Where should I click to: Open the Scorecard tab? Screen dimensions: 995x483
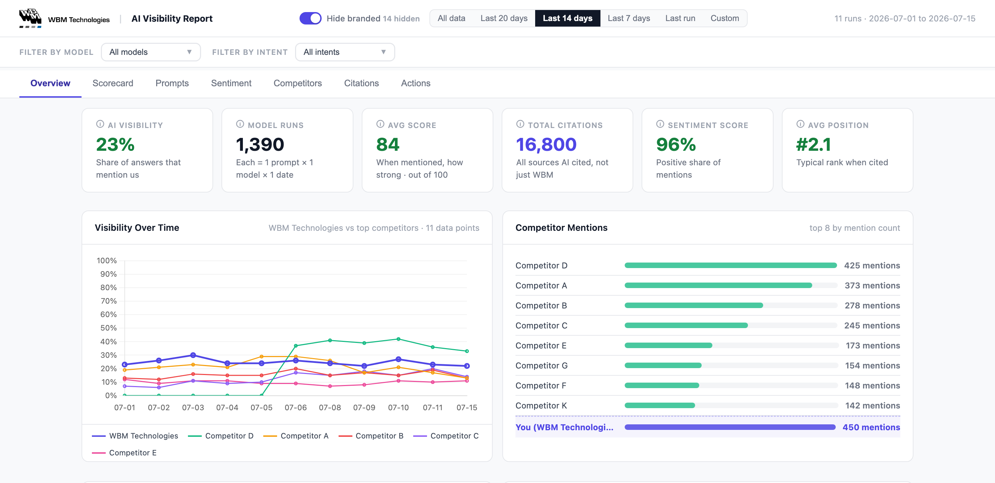113,83
